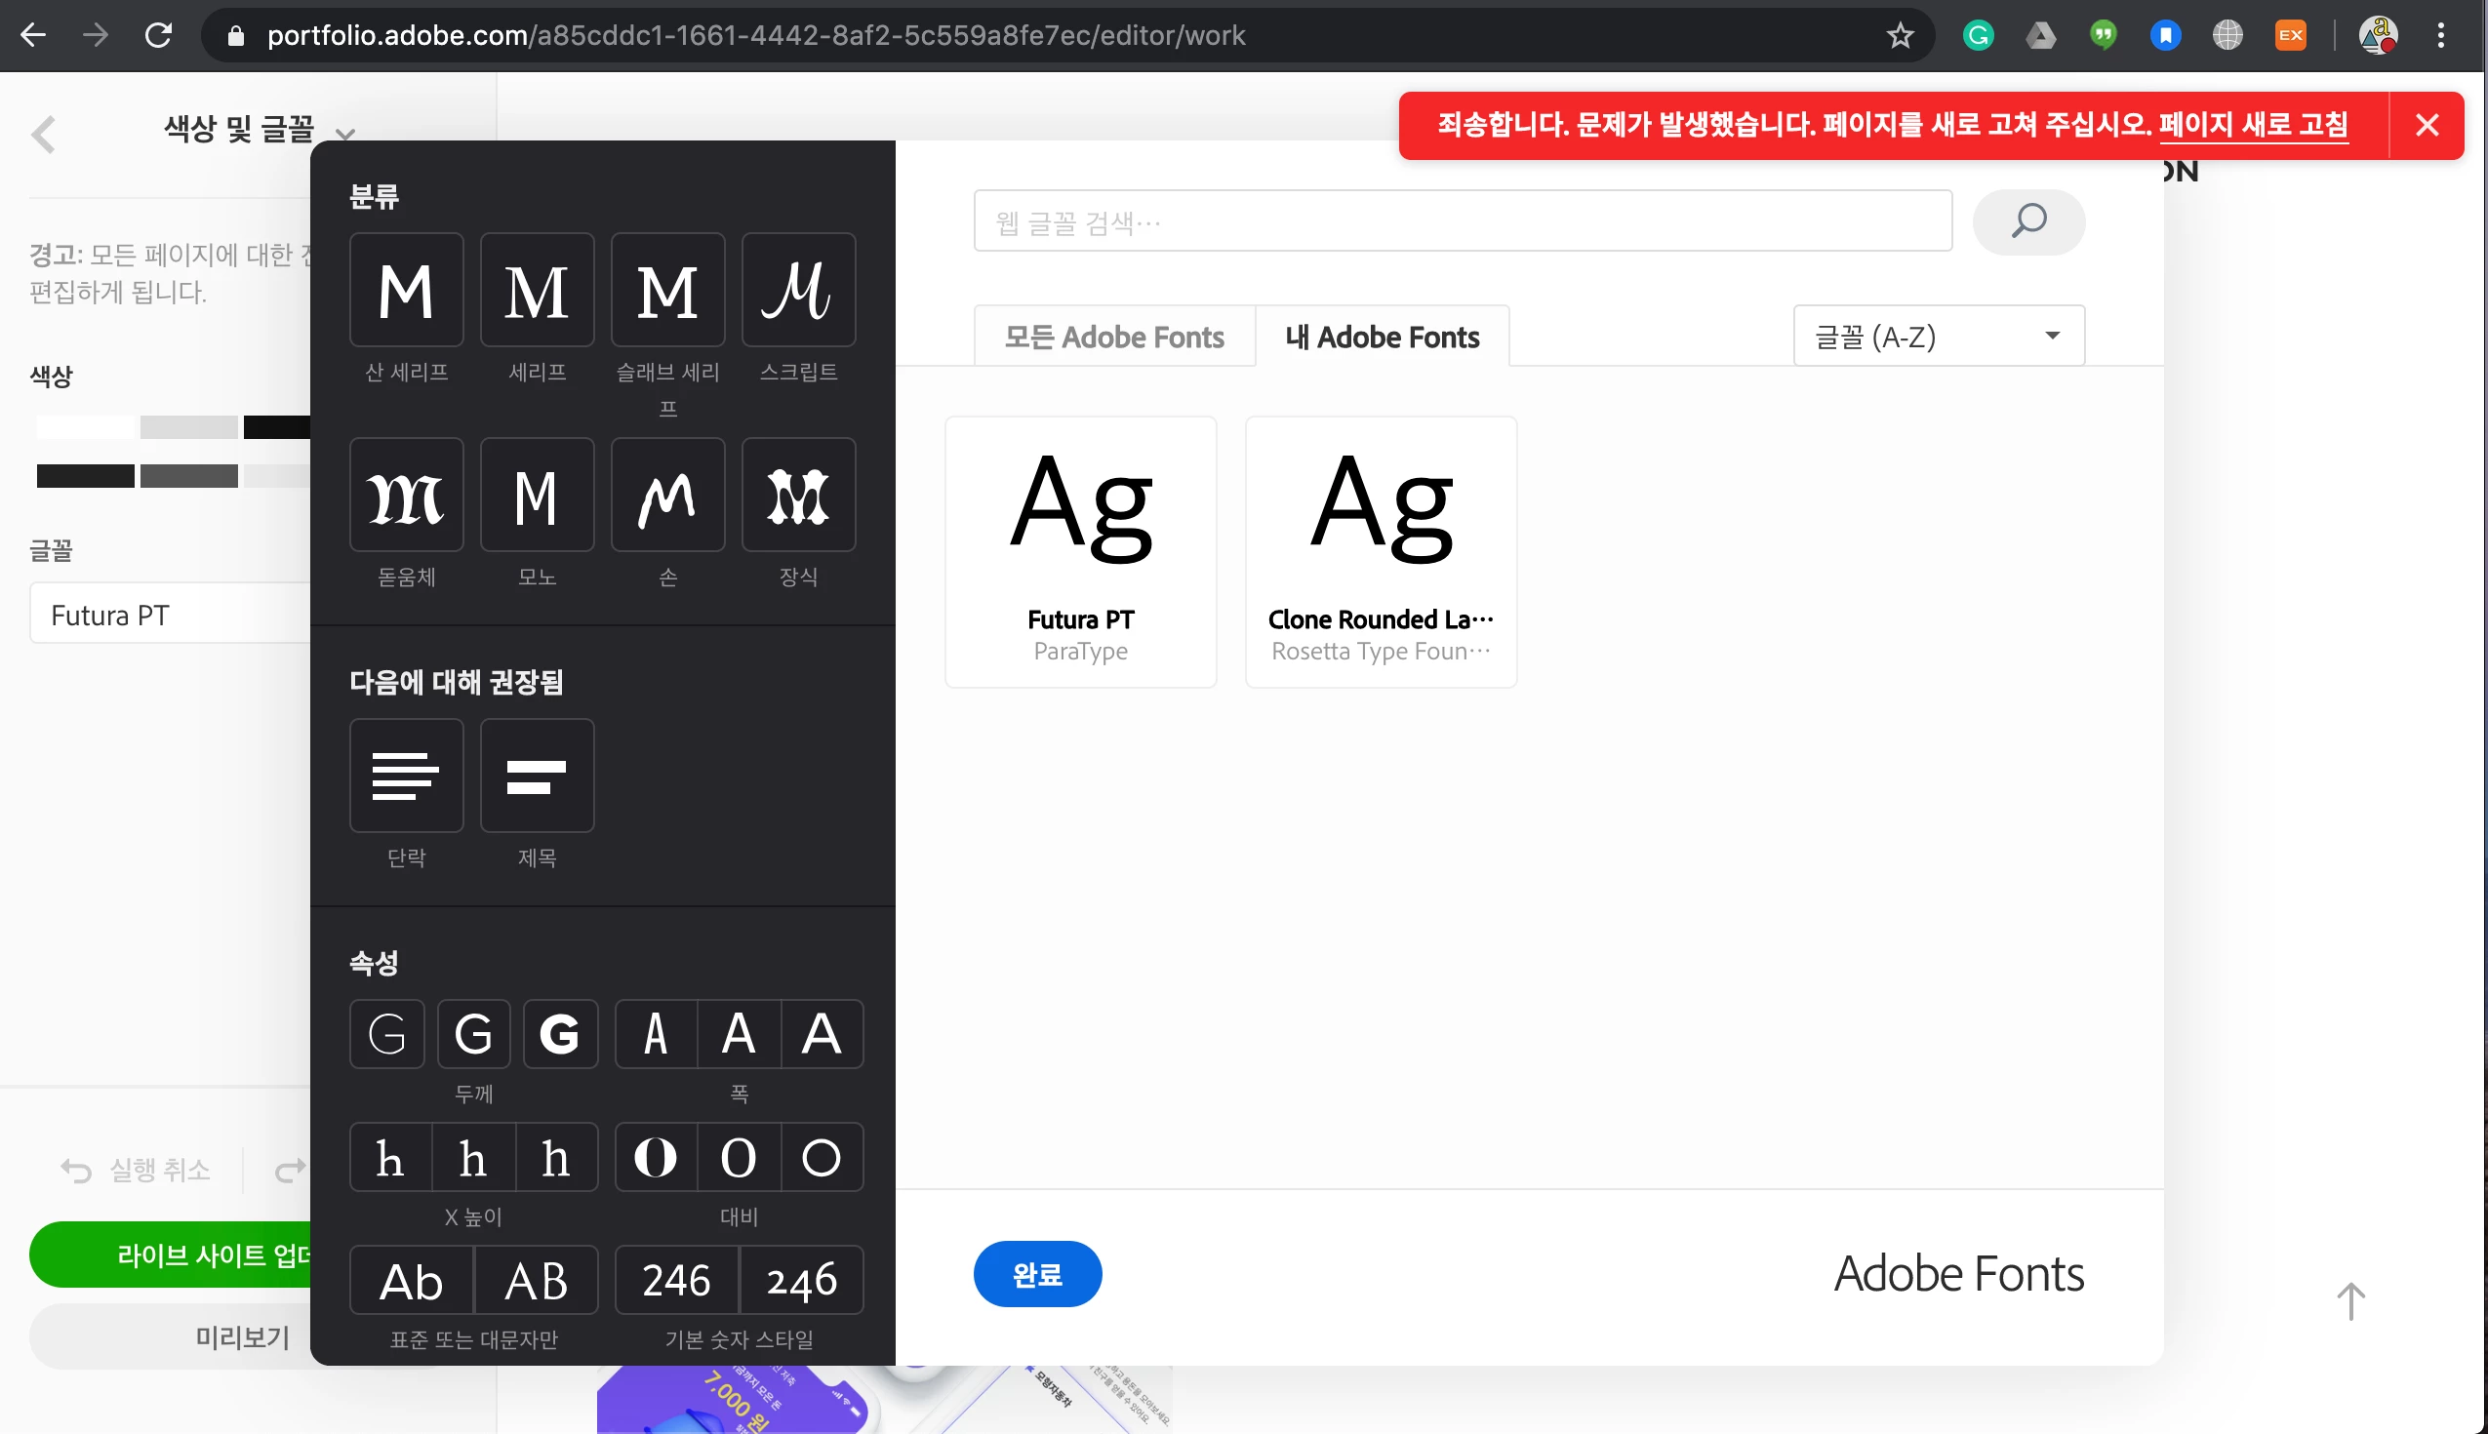Switch to the All Adobe Fonts tab

[1114, 337]
